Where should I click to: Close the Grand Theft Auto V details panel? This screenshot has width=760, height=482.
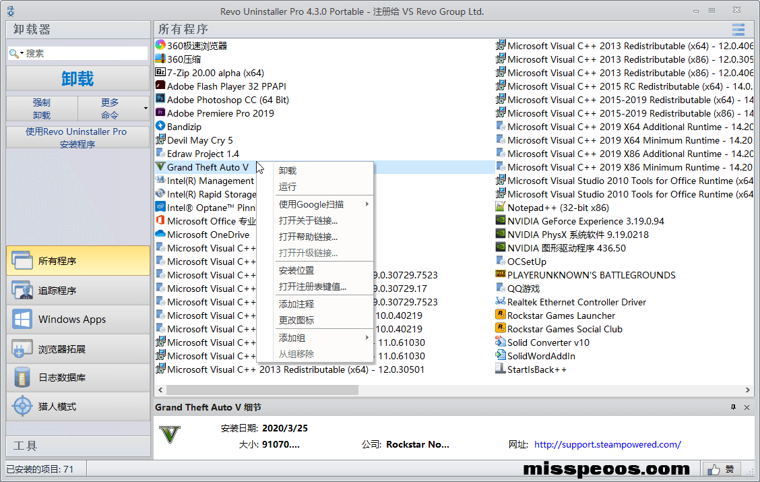click(x=747, y=407)
